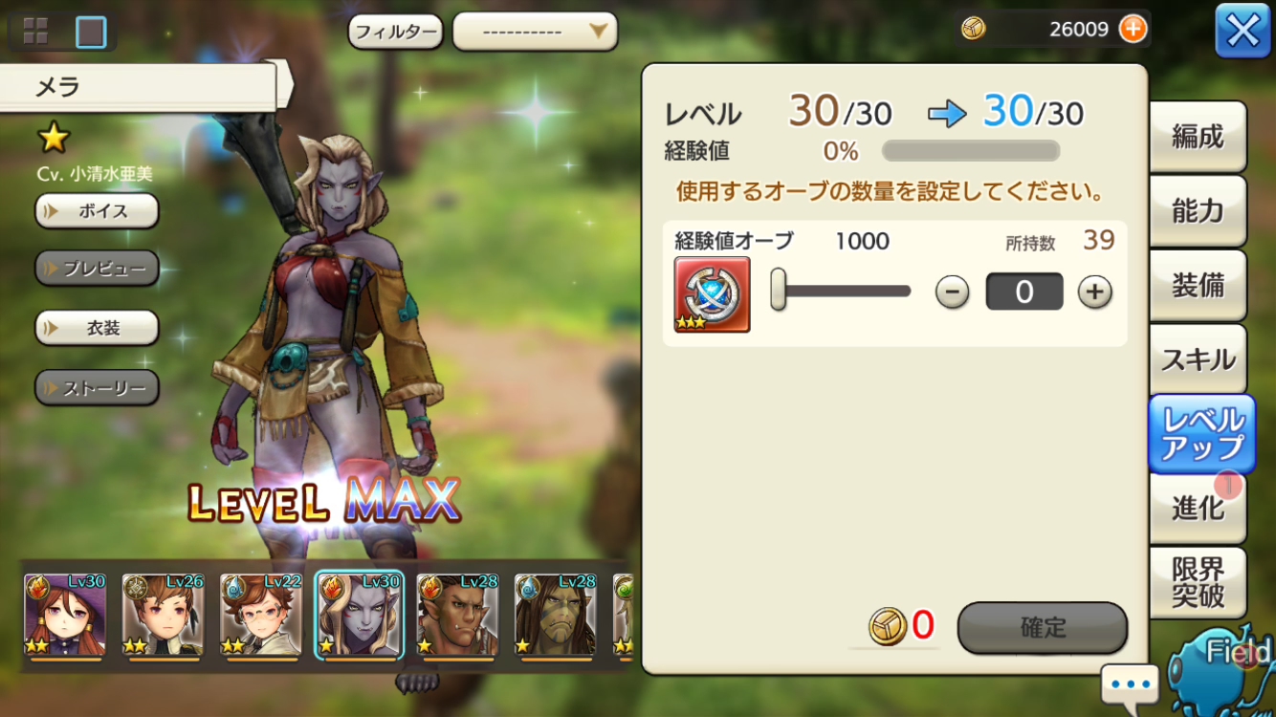
Task: Click the orange plus to add coins
Action: [1133, 29]
